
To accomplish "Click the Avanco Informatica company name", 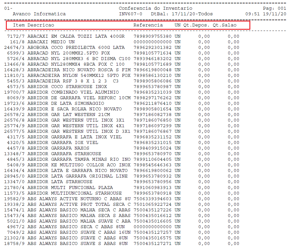I will [x=39, y=14].
